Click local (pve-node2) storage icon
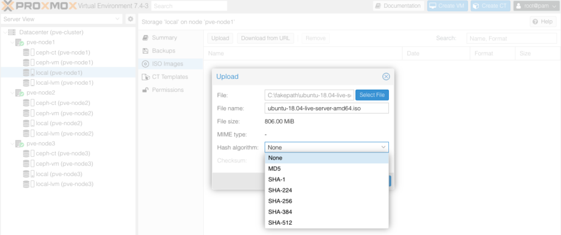The image size is (561, 235). click(28, 123)
